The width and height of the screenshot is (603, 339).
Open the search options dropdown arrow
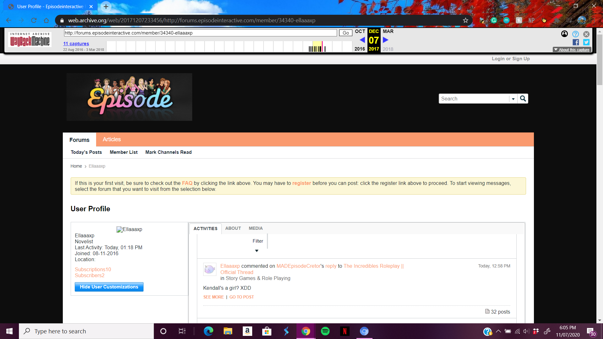point(513,99)
